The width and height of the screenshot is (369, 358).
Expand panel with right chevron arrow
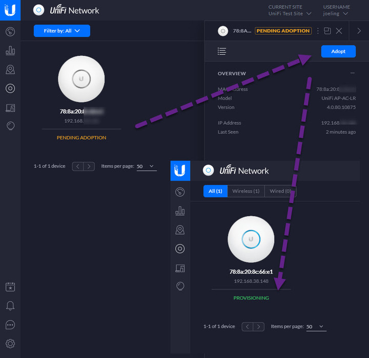click(359, 31)
